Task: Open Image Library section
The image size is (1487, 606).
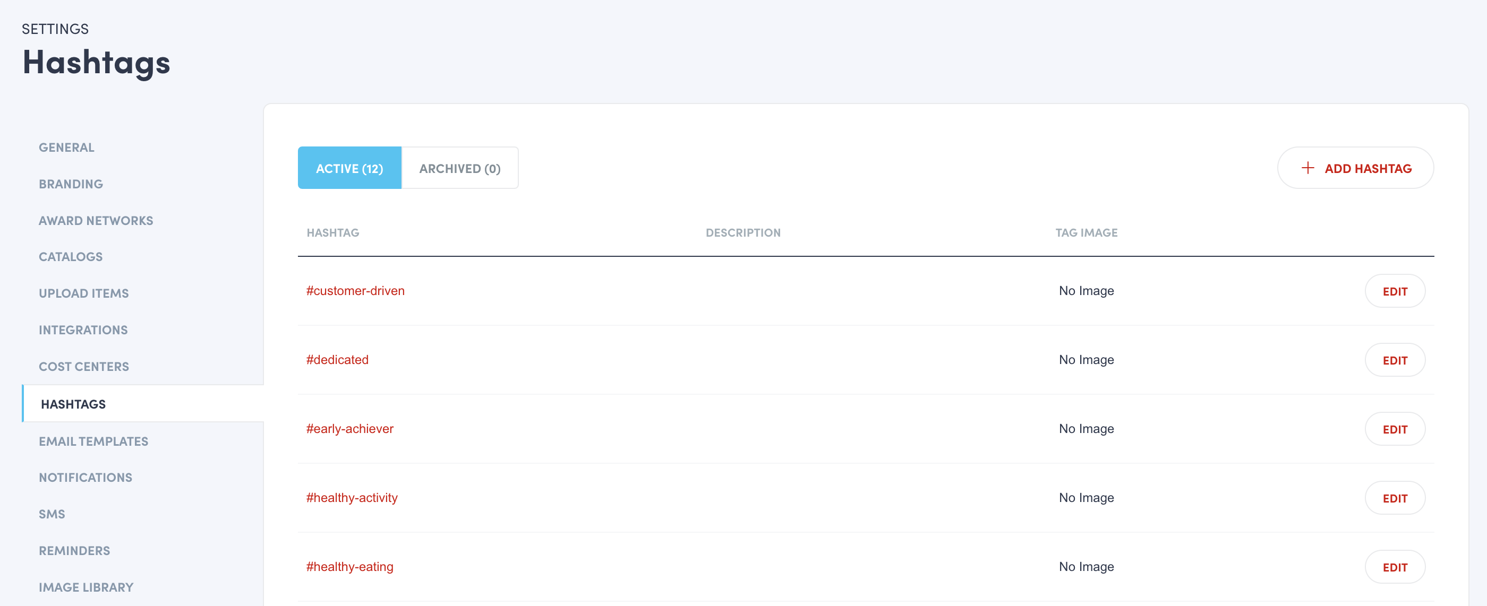Action: click(x=86, y=587)
